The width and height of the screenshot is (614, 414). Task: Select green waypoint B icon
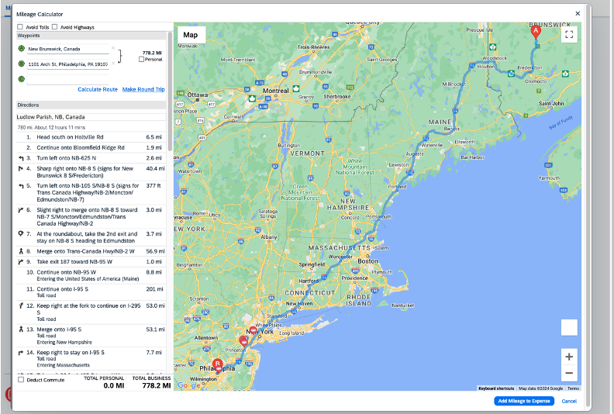click(21, 64)
